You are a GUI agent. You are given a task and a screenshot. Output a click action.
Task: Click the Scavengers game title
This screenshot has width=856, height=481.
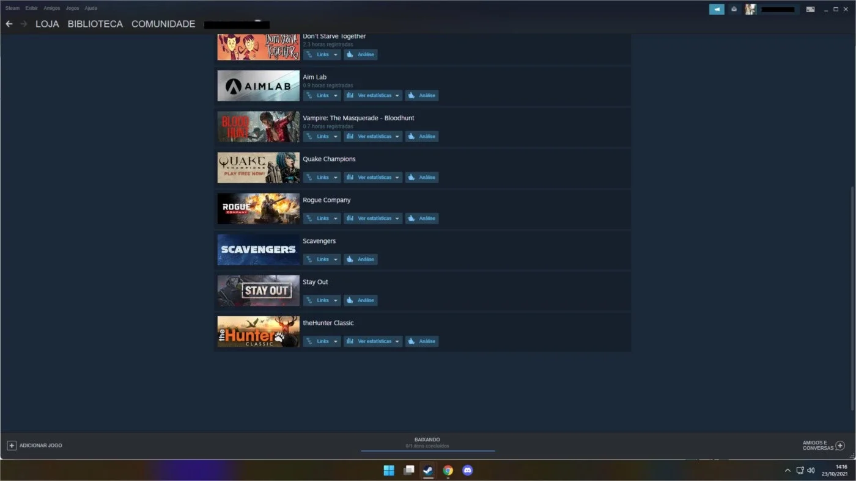[319, 241]
